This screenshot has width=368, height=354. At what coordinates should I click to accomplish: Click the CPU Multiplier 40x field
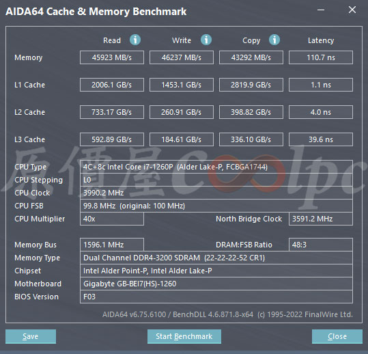pos(112,219)
